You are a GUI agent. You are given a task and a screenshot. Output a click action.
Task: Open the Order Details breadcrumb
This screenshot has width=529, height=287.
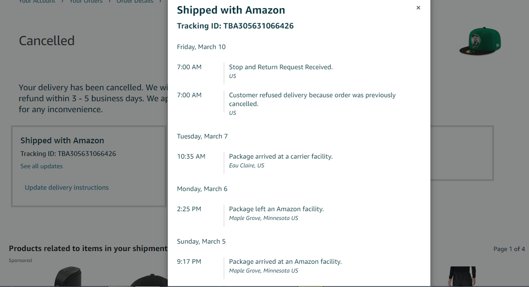tap(134, 2)
